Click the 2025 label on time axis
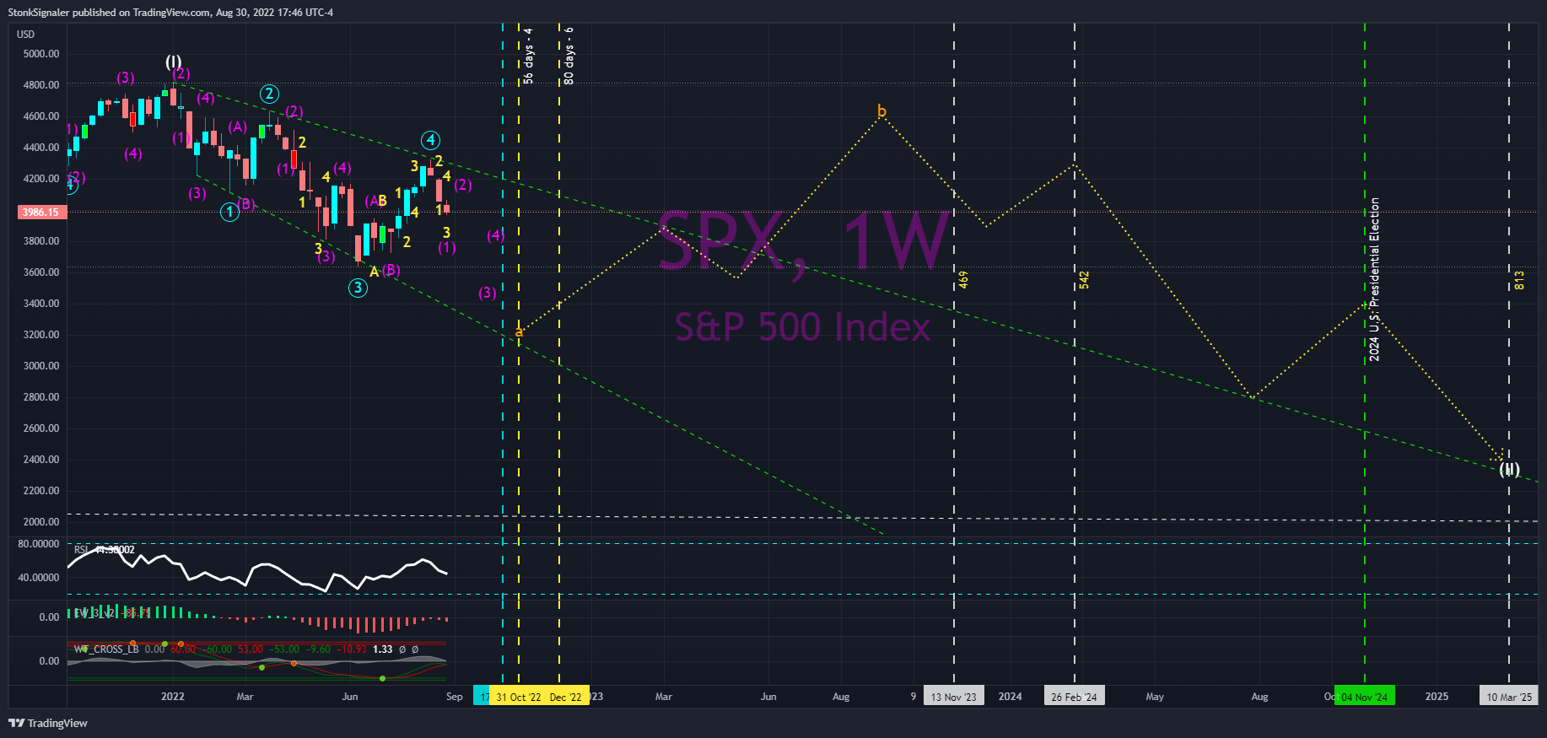The height and width of the screenshot is (738, 1547). point(1436,697)
